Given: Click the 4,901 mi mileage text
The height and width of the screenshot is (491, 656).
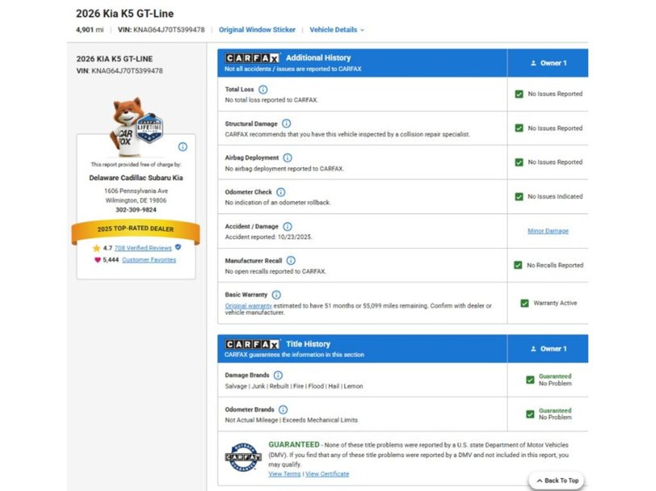Looking at the screenshot, I should click(90, 29).
